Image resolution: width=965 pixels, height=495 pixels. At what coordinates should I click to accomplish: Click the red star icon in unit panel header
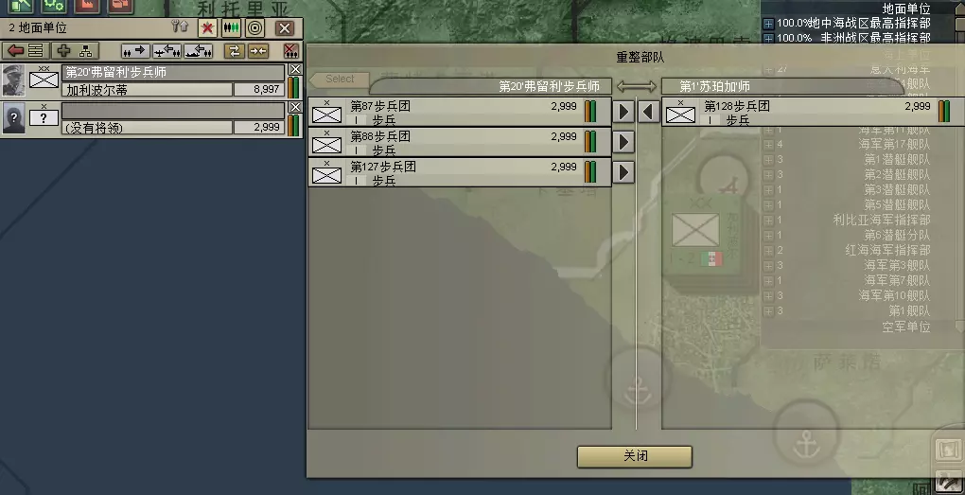pos(207,27)
